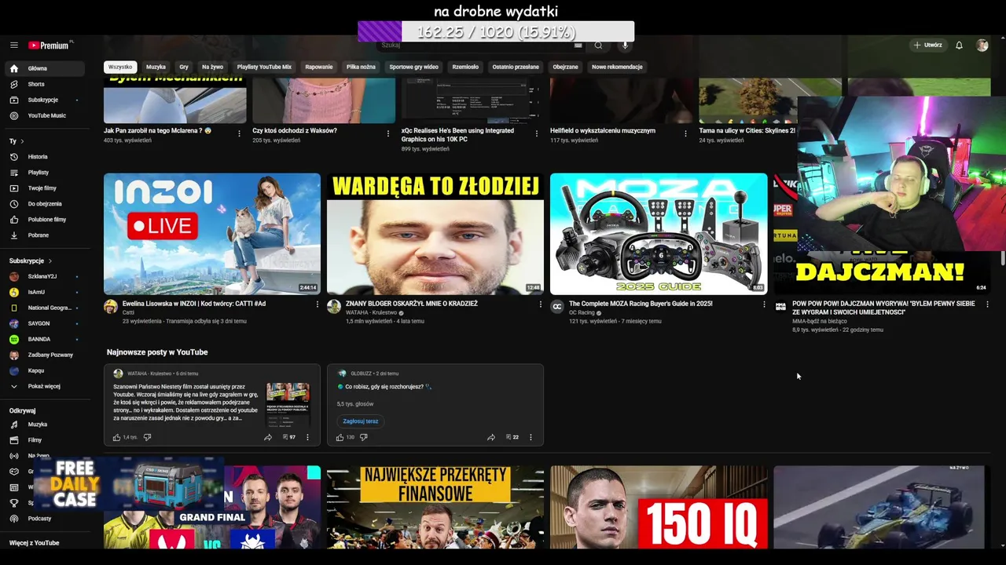Open the BANNDA subscription channel

[x=44, y=339]
